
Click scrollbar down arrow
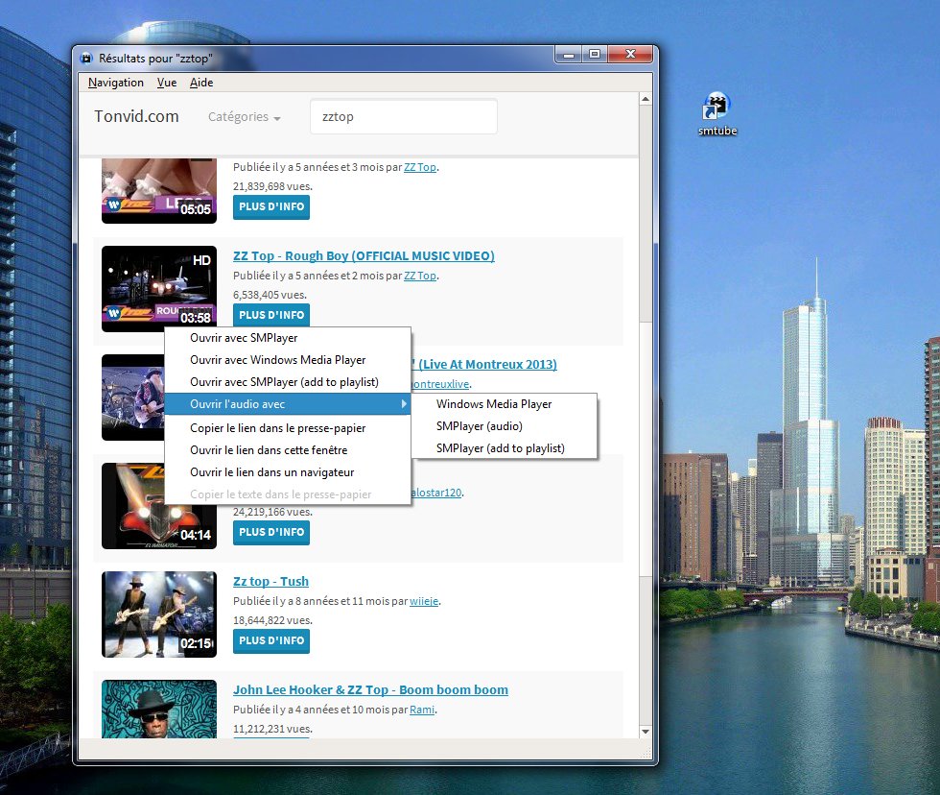645,732
